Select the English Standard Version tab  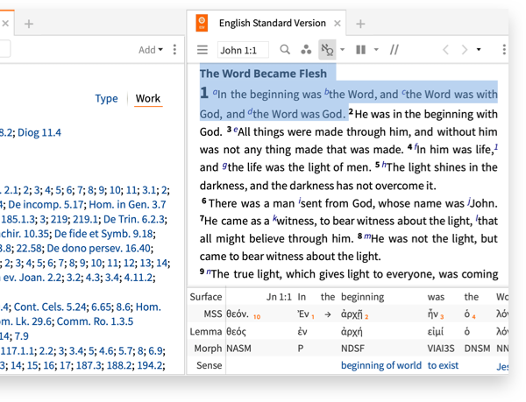[x=272, y=23]
